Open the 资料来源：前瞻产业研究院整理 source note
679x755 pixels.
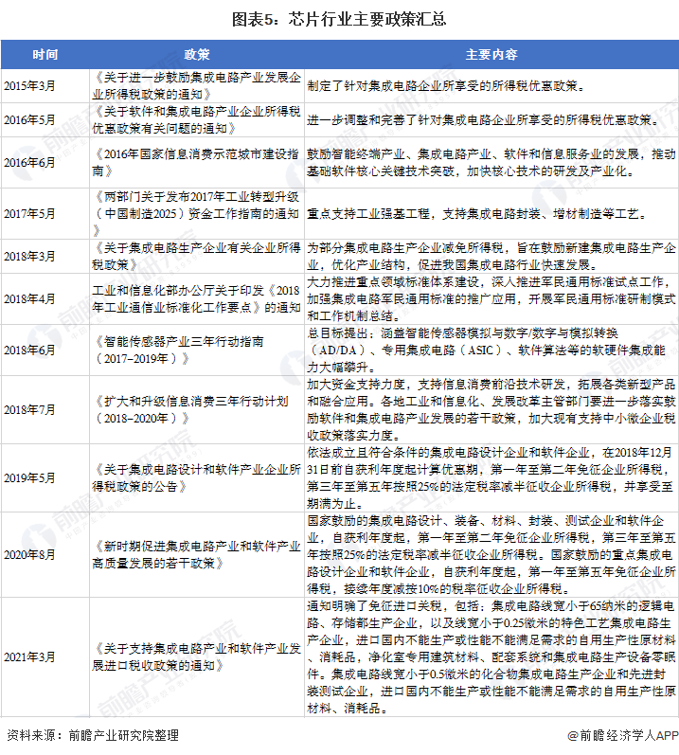[92, 734]
